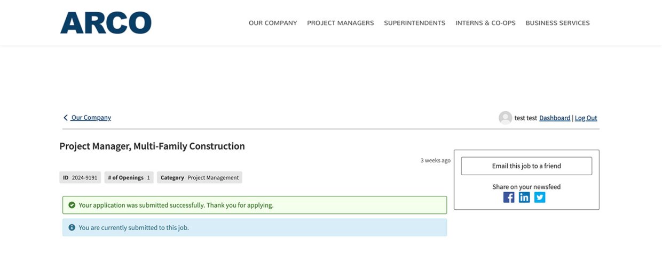Select Business Services in the top navigation
The image size is (662, 263).
(x=557, y=23)
